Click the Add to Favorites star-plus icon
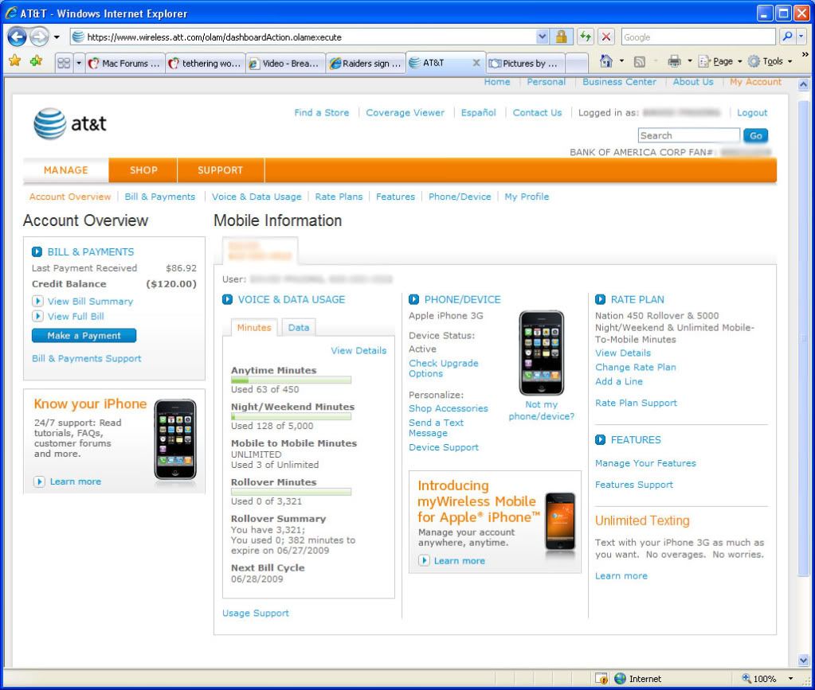This screenshot has width=815, height=690. [x=36, y=61]
